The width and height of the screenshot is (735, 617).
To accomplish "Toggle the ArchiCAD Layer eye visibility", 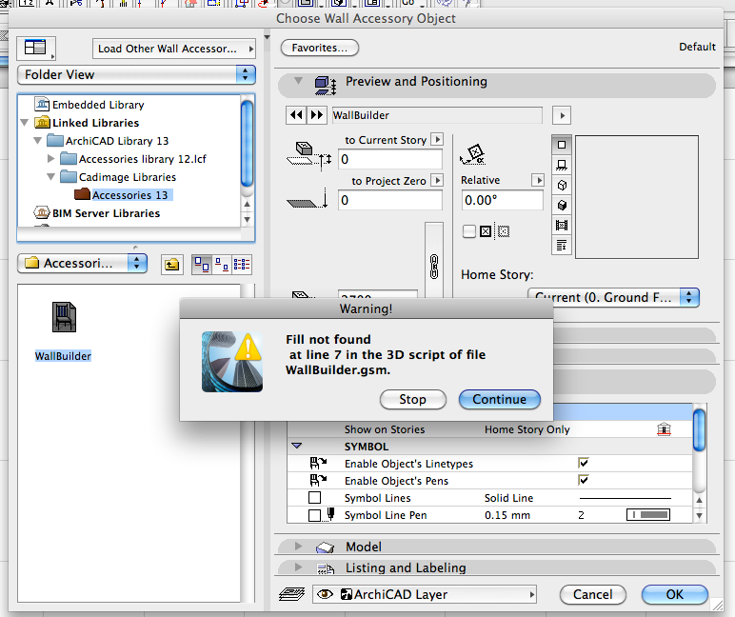I will tap(325, 594).
